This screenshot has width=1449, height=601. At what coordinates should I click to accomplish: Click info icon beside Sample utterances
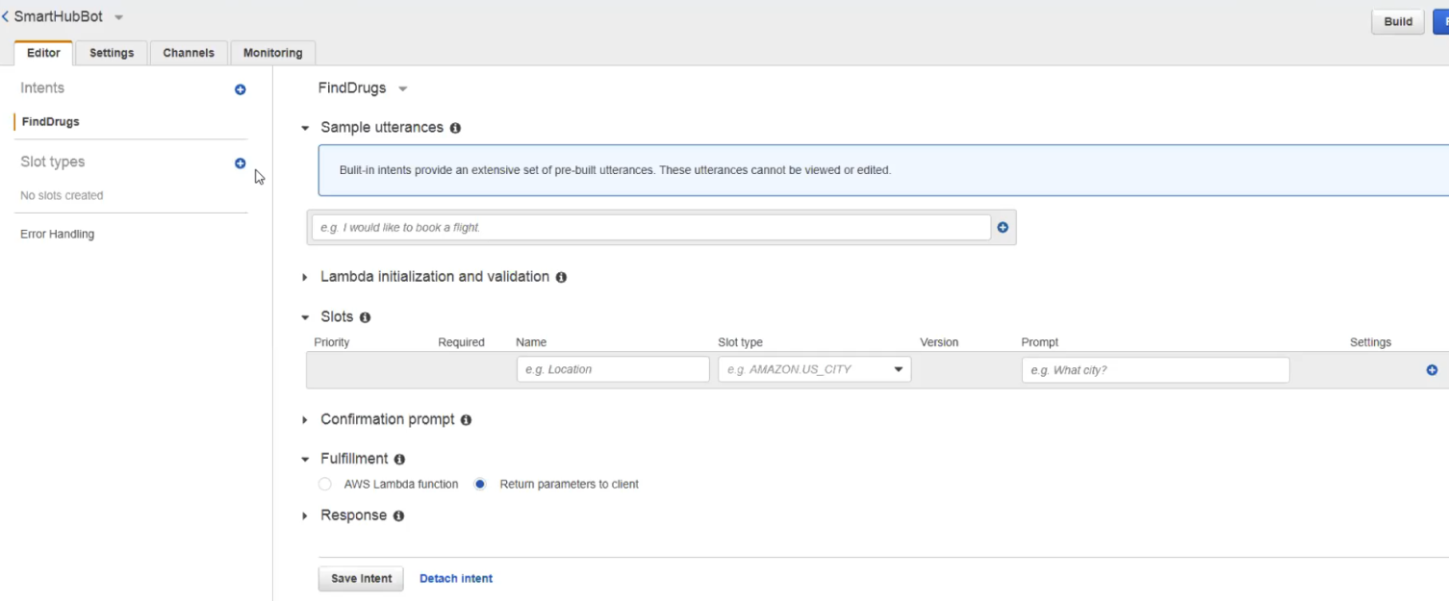coord(455,128)
